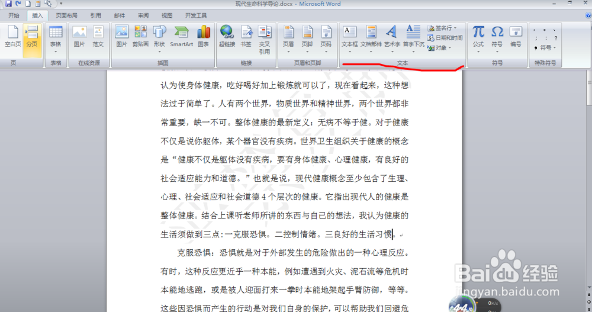Viewport: 592px width, 312px height.
Task: Switch to the 引用 tab
Action: tap(95, 15)
